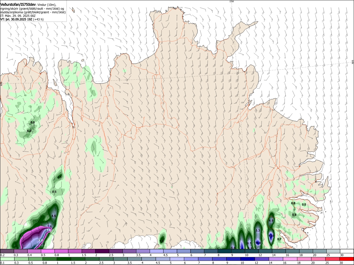Click the lavender snow swatch at 4
The width and height of the screenshot is (354, 265).
click(x=157, y=251)
